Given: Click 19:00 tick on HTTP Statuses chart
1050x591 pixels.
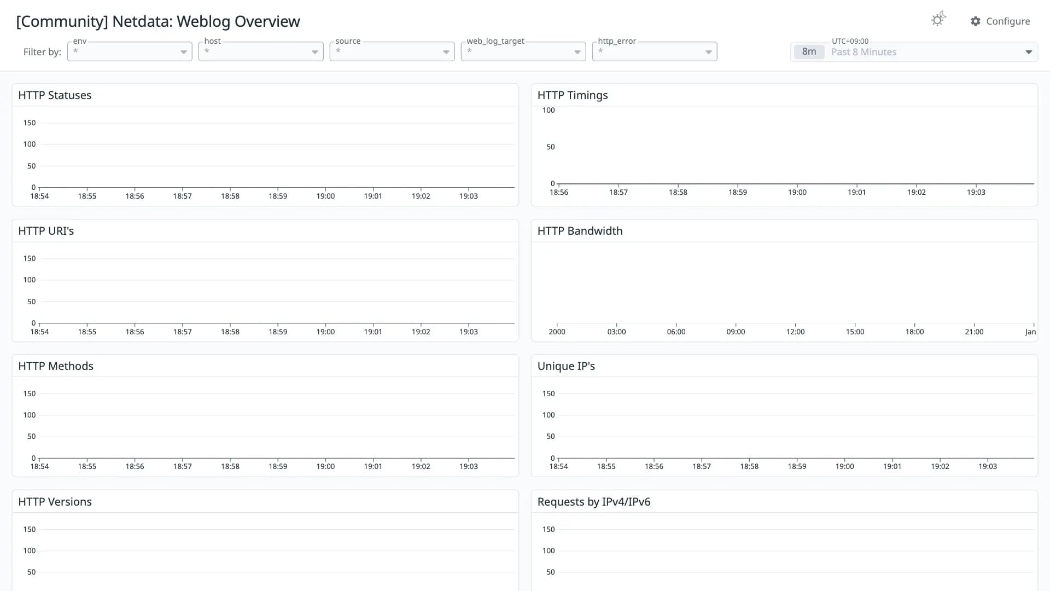Looking at the screenshot, I should (x=325, y=196).
